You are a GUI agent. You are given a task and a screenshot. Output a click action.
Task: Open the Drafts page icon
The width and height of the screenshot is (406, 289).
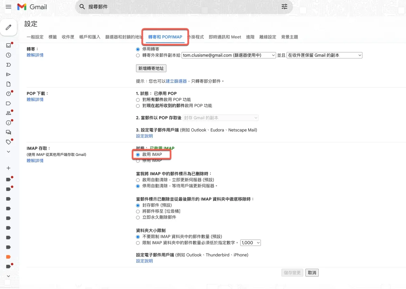pos(8,84)
